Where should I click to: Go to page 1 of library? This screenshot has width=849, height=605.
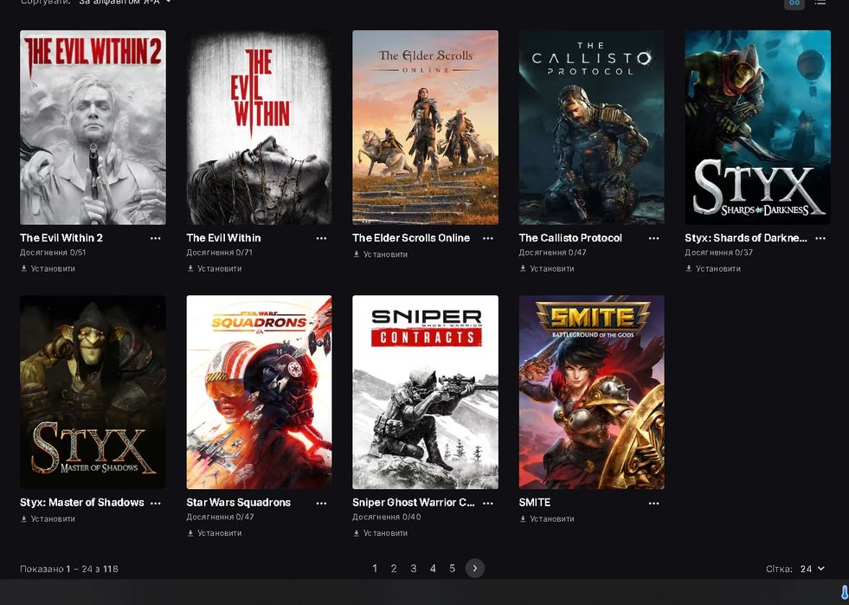coord(375,568)
